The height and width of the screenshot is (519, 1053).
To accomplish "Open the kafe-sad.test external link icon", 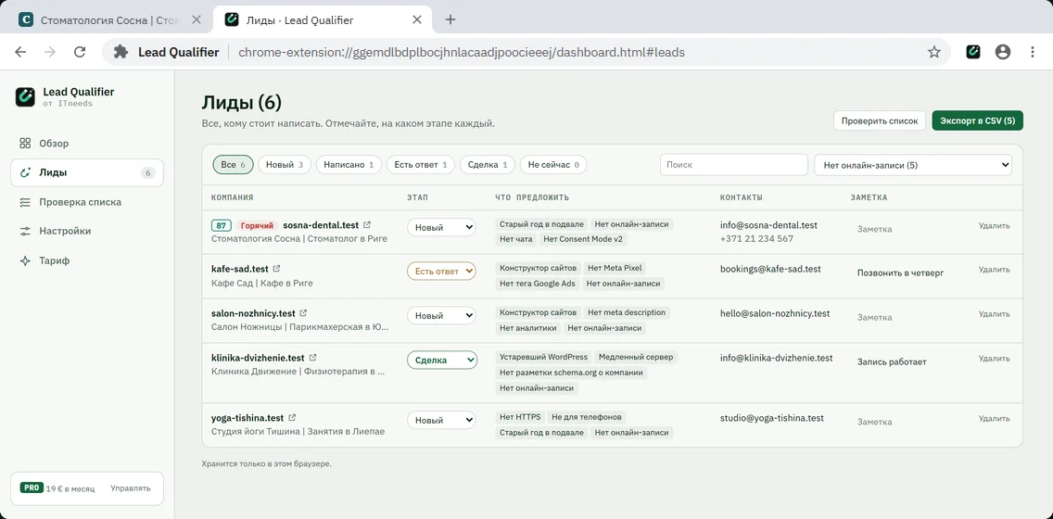I will click(276, 269).
